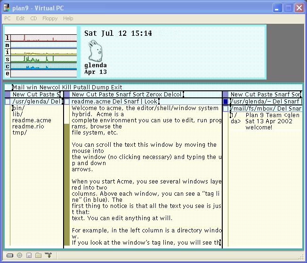
Task: Click the 'c' context graph label in stats
Action: coord(8,66)
